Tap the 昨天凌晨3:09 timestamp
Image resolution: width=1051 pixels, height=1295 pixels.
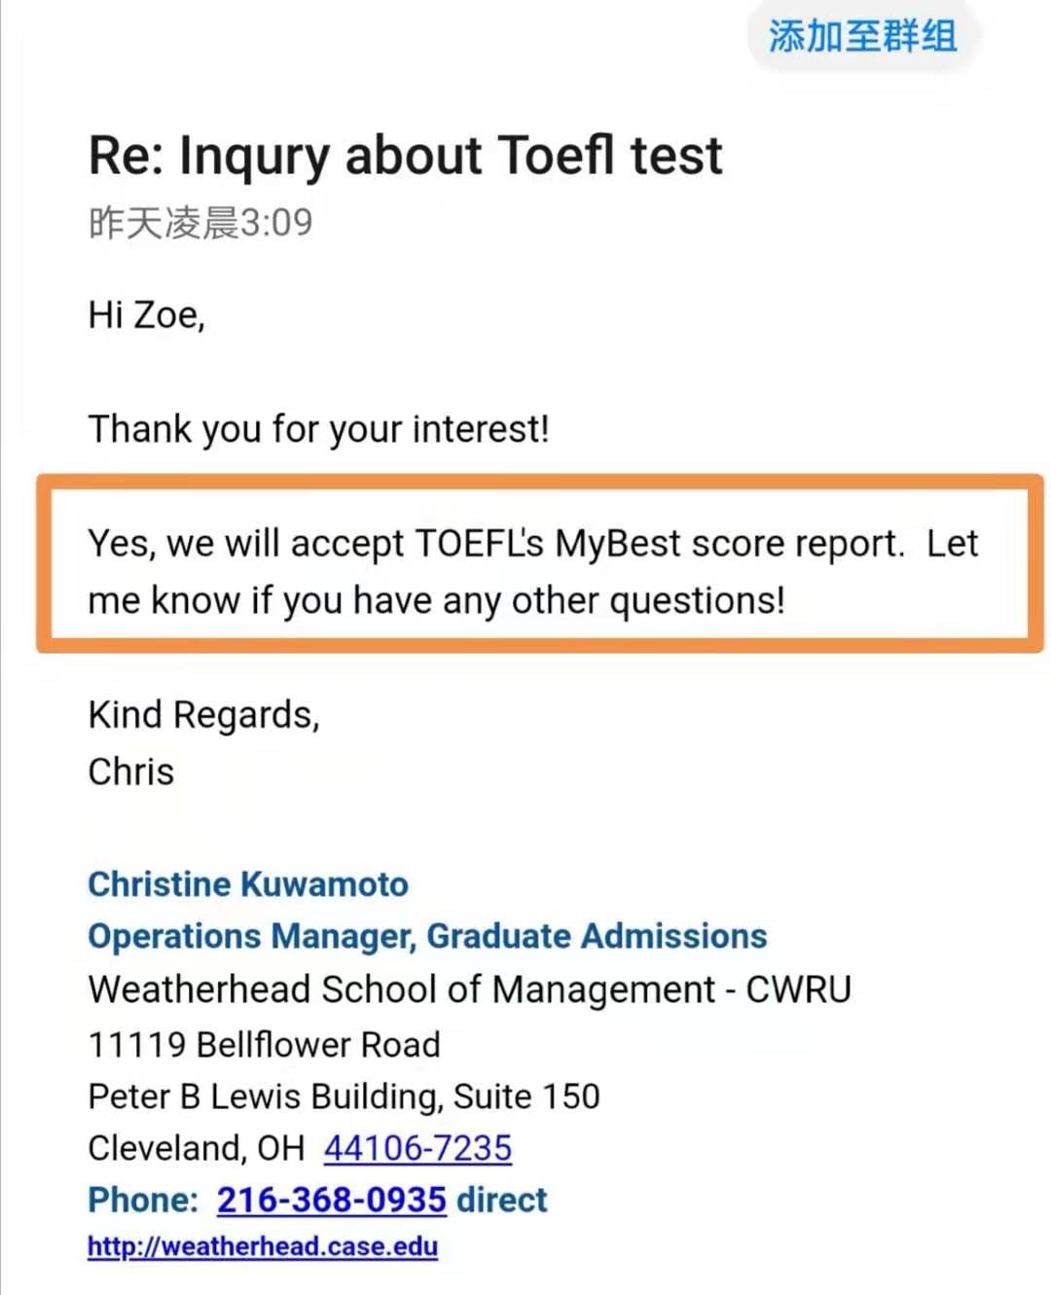(x=200, y=223)
